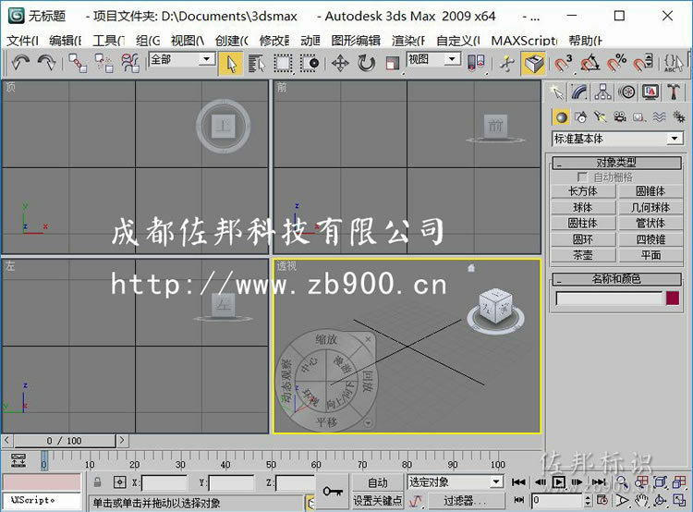Click the Field-of-View navigation icon
This screenshot has width=693, height=512.
[622, 501]
